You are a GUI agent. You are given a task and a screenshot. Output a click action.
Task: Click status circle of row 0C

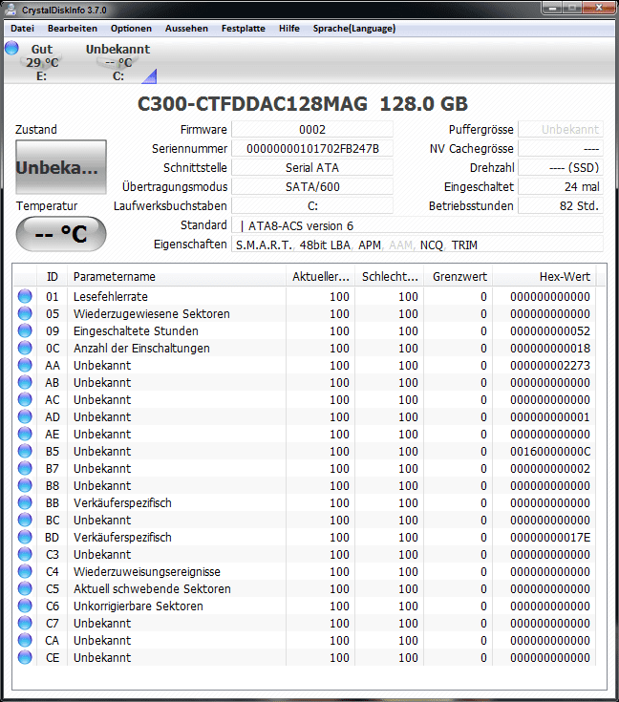pyautogui.click(x=25, y=348)
